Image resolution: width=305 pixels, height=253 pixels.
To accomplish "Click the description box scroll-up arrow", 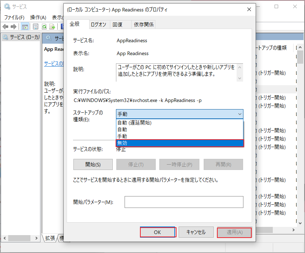I will 239,67.
